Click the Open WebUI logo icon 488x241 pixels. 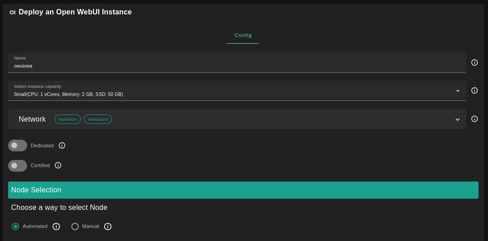tap(12, 12)
